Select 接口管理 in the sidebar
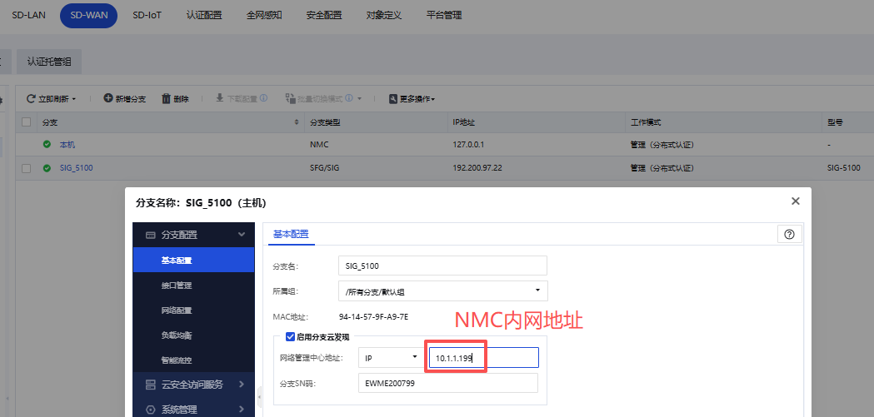 177,285
